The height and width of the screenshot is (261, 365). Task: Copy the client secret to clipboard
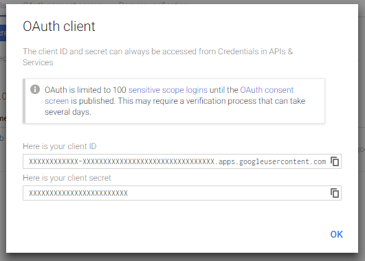click(x=335, y=193)
